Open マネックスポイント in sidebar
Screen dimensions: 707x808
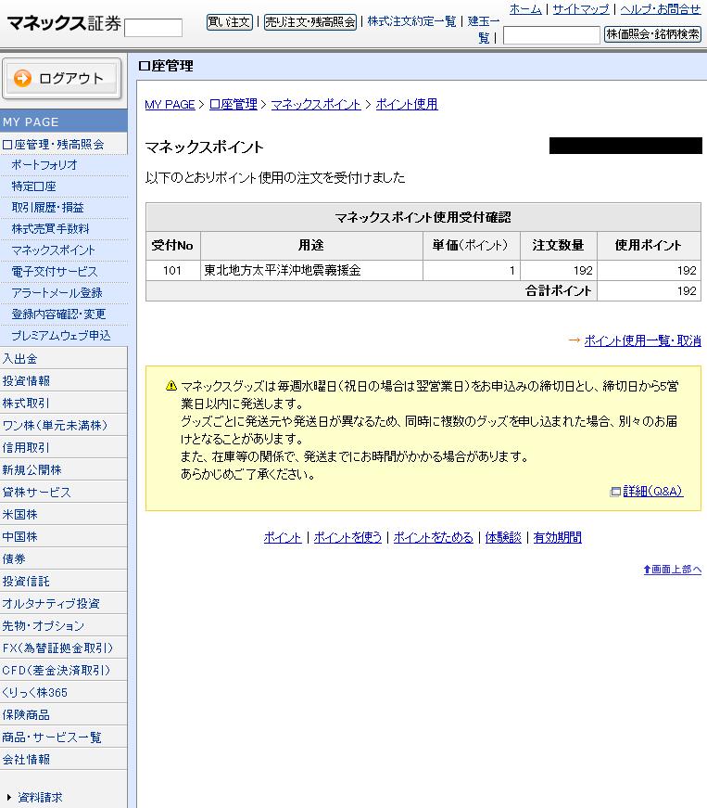pos(64,250)
